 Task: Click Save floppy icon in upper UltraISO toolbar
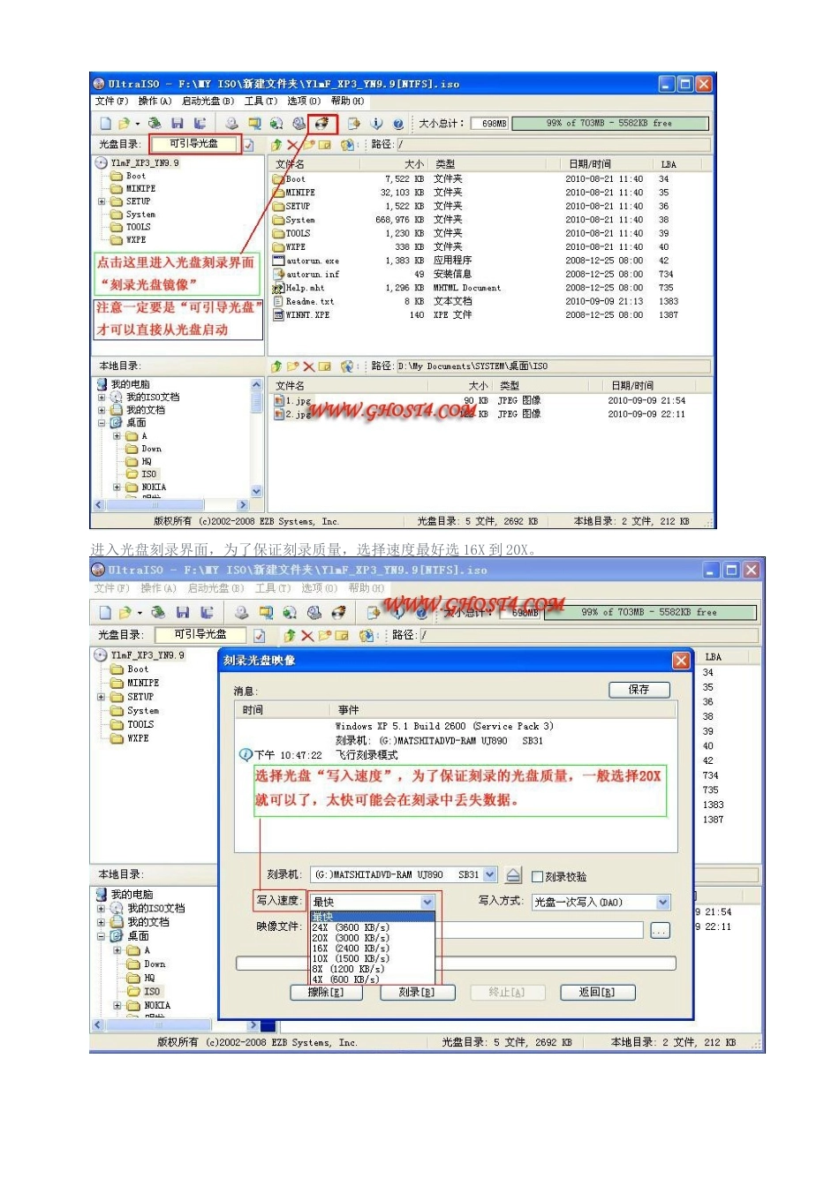[x=178, y=124]
